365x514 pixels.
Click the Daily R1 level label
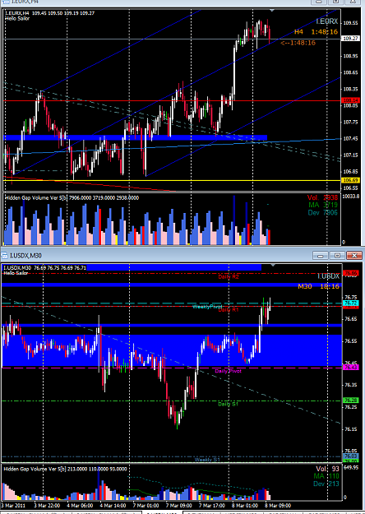(x=229, y=310)
